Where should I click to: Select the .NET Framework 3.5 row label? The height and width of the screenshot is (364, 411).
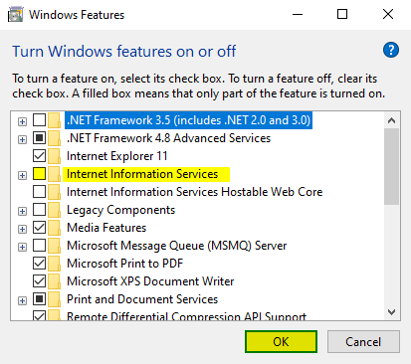(x=188, y=120)
